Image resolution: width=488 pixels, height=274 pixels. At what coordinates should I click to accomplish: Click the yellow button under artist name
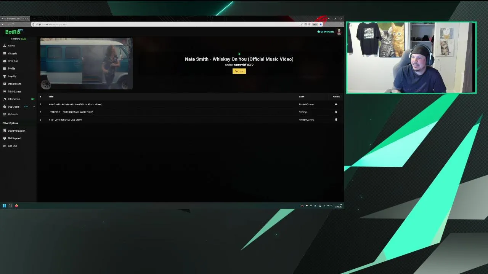[x=239, y=71]
